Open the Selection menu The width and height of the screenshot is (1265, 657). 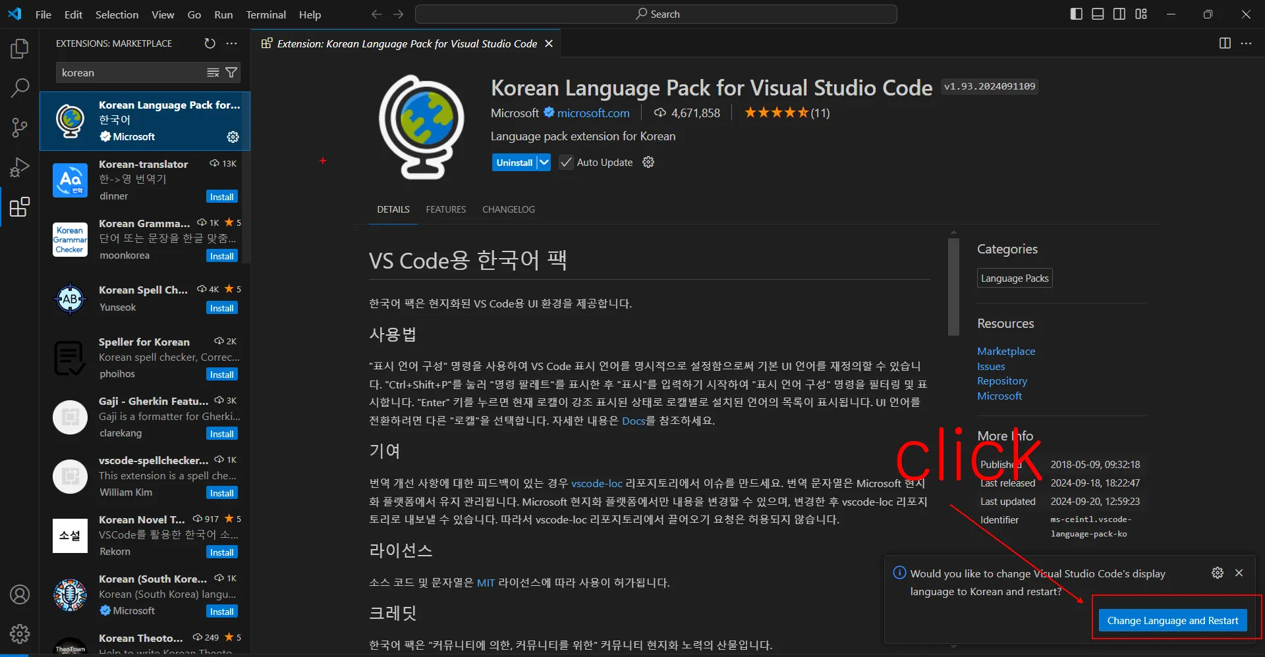coord(117,14)
